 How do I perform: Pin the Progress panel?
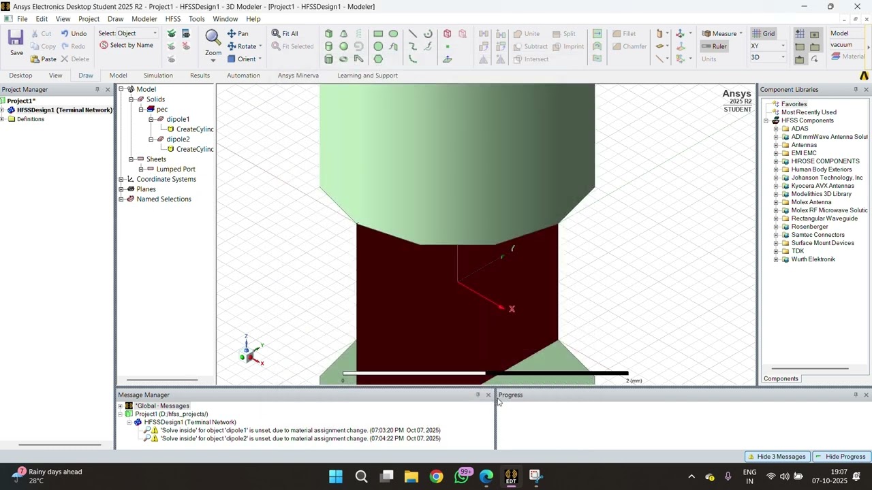click(856, 395)
